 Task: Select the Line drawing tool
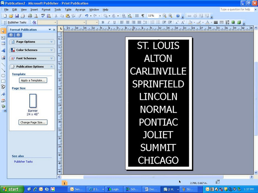(3, 64)
